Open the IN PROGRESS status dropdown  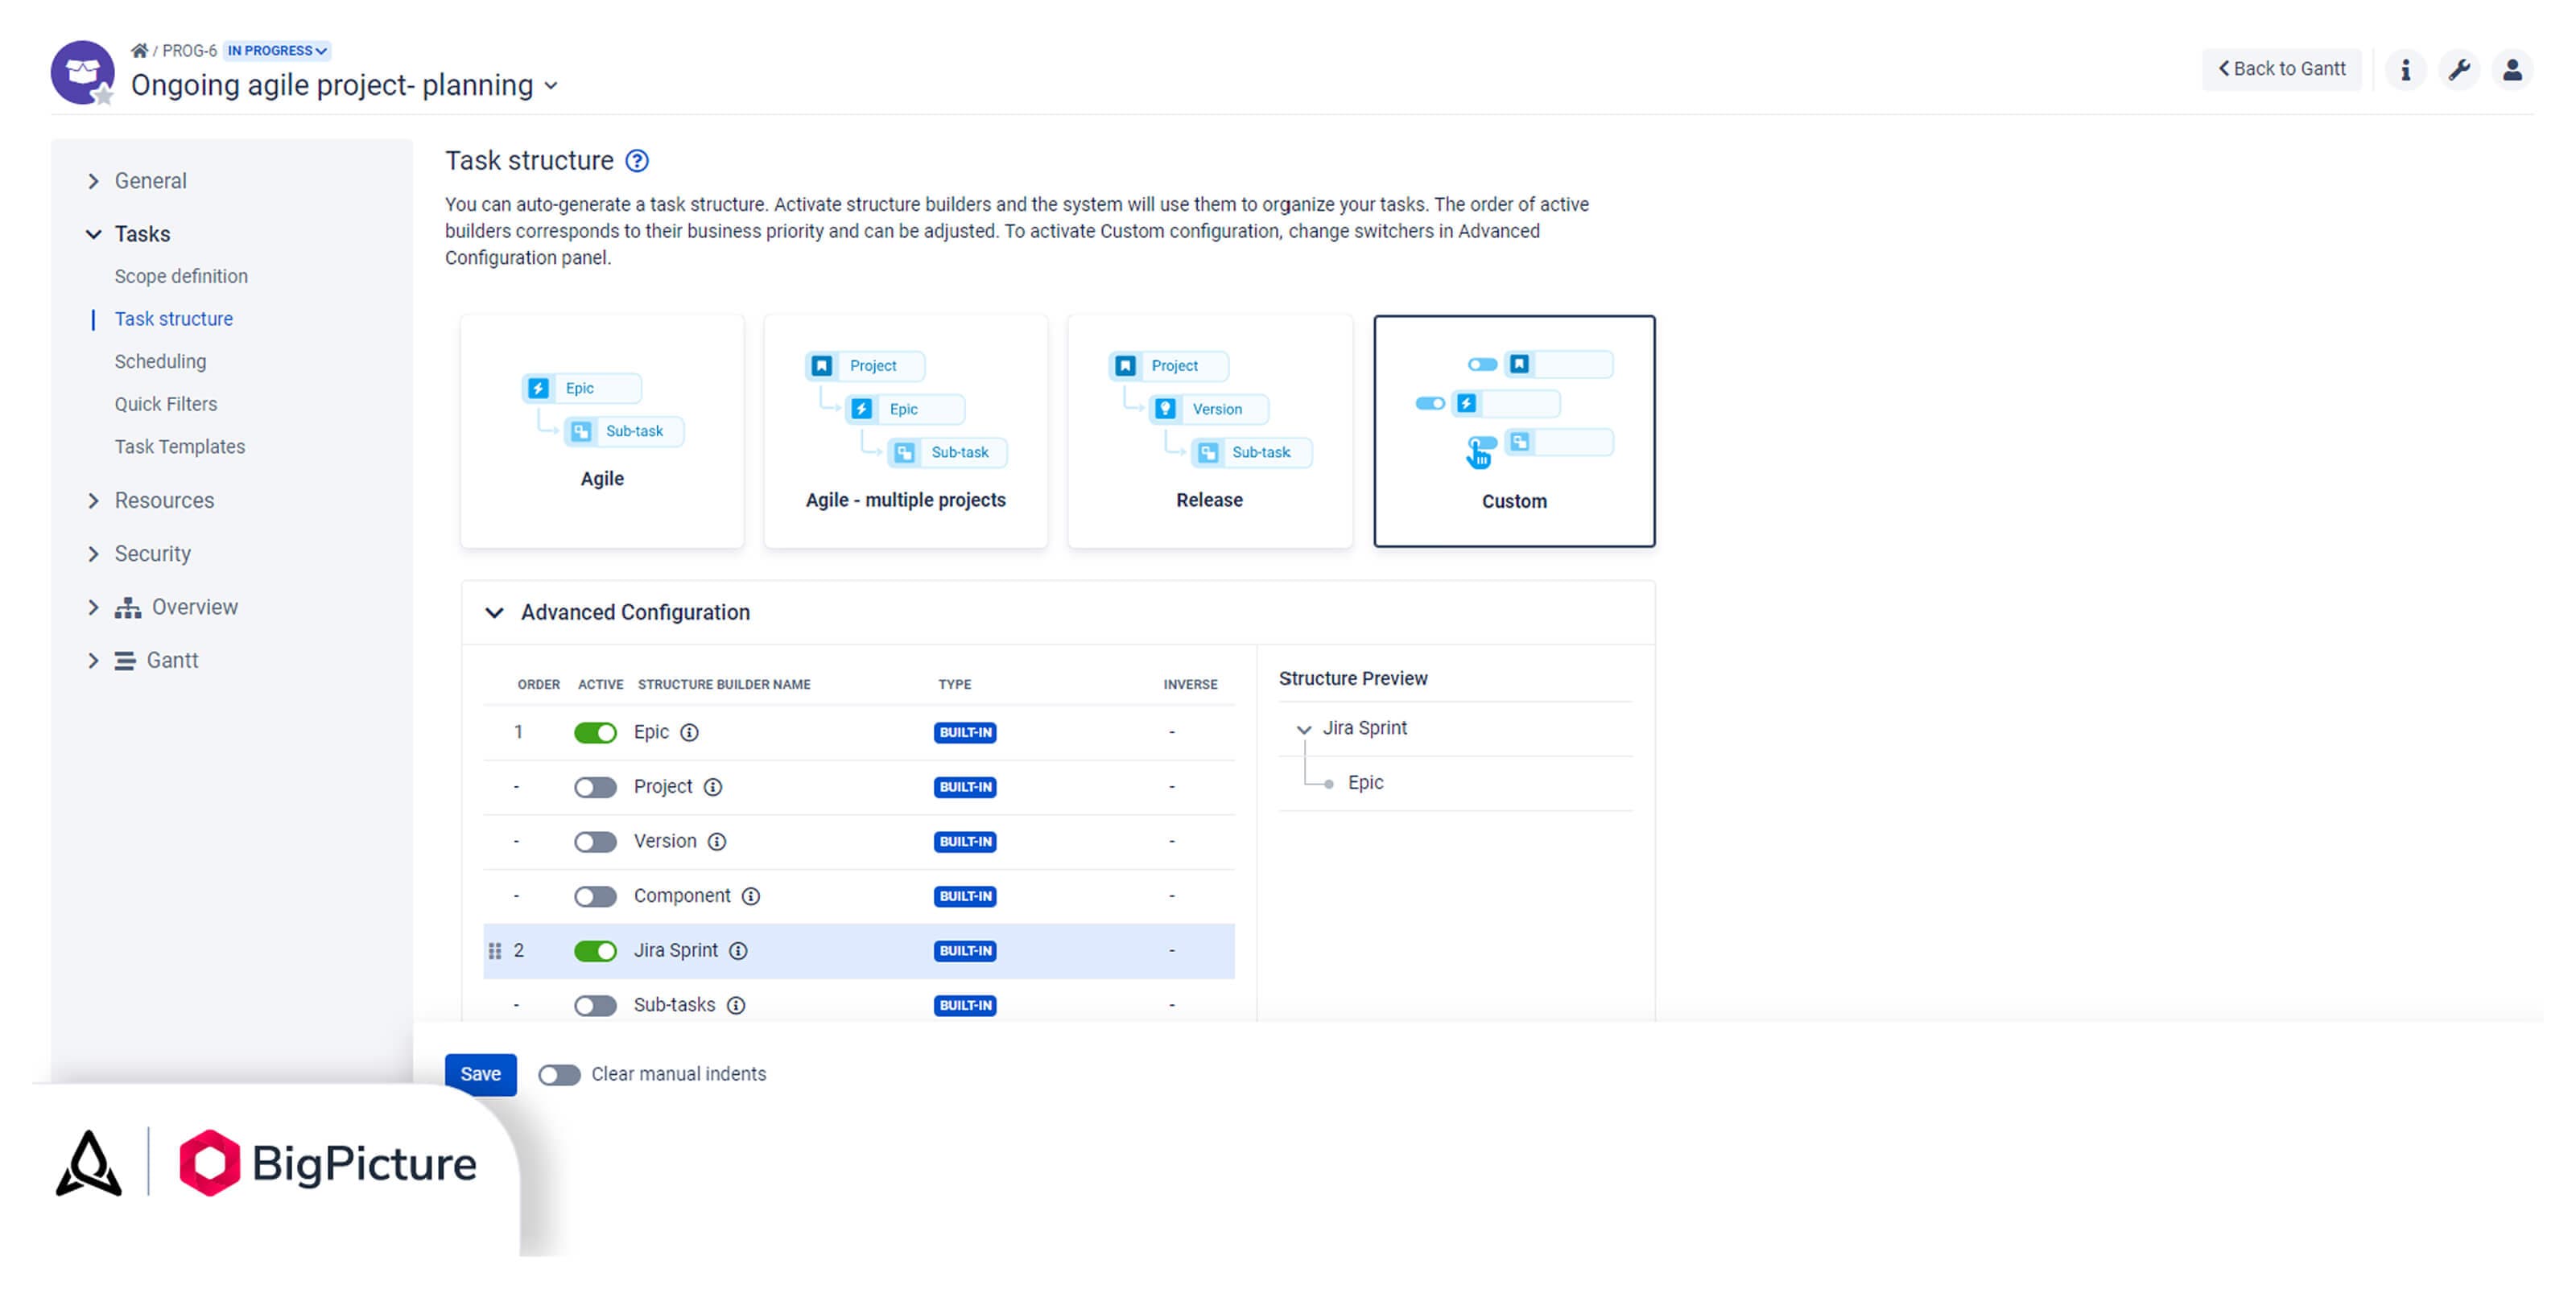click(x=277, y=50)
